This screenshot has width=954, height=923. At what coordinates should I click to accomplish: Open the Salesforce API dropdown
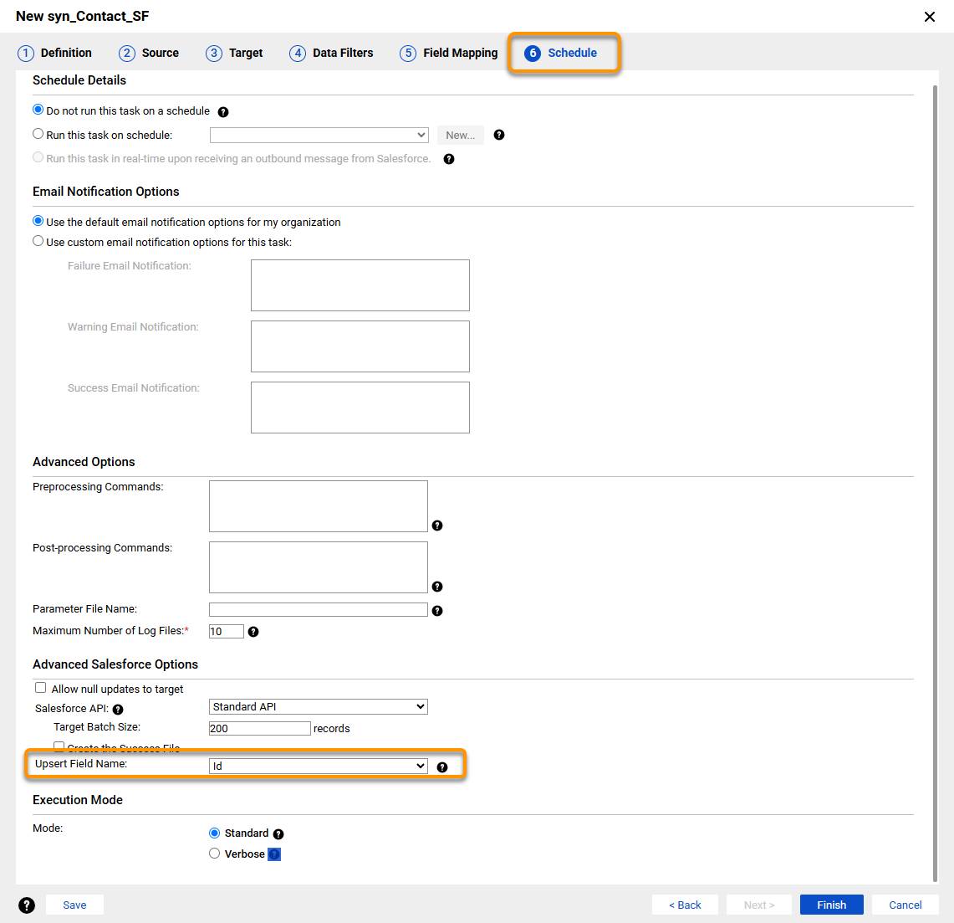(x=319, y=706)
